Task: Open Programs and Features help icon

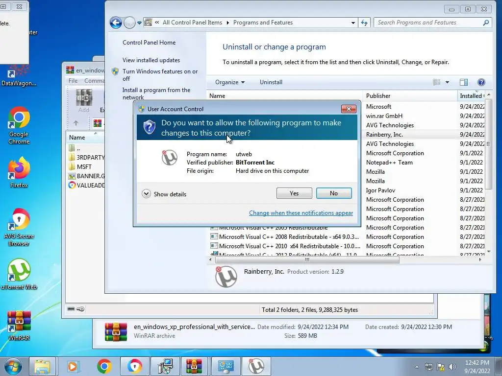Action: (x=481, y=82)
